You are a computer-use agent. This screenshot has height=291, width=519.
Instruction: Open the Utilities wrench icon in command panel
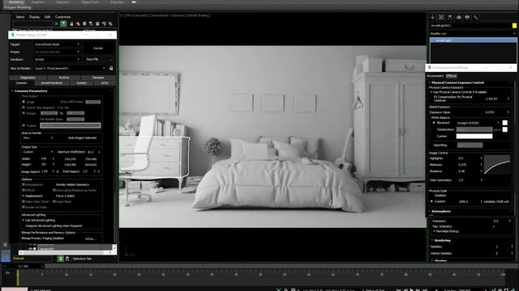476,18
